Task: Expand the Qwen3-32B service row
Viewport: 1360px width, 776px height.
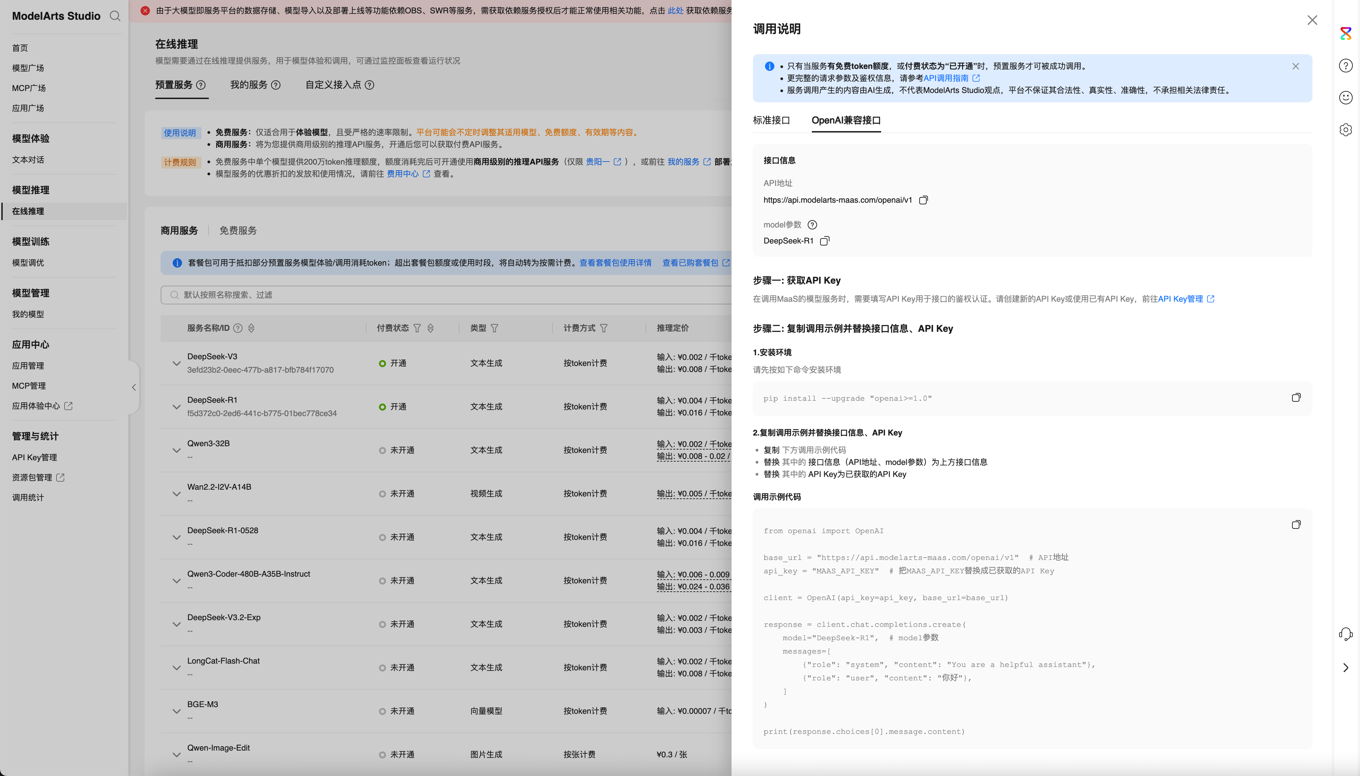Action: (x=176, y=450)
